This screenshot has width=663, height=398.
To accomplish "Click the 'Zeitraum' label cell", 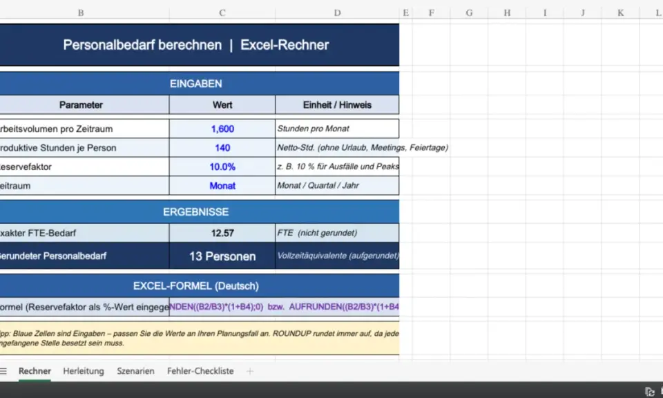I will coord(84,186).
